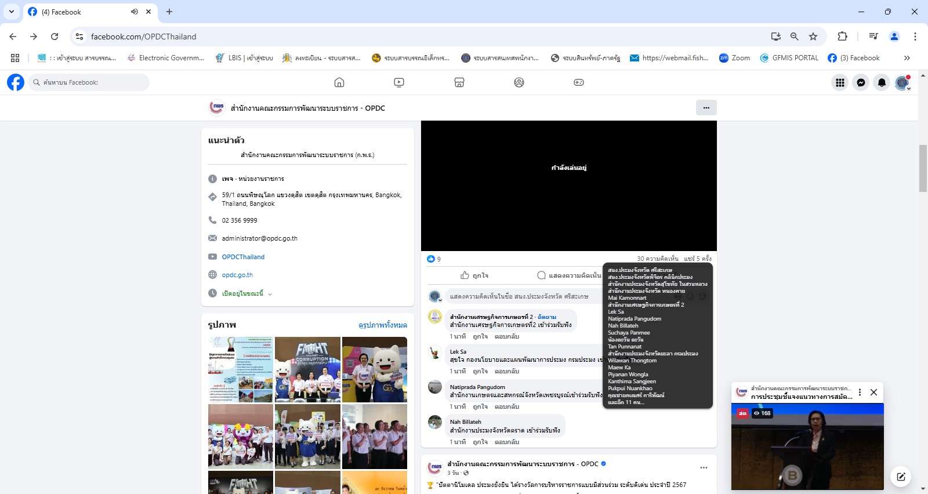
Task: Open the new message compose icon
Action: (x=901, y=477)
